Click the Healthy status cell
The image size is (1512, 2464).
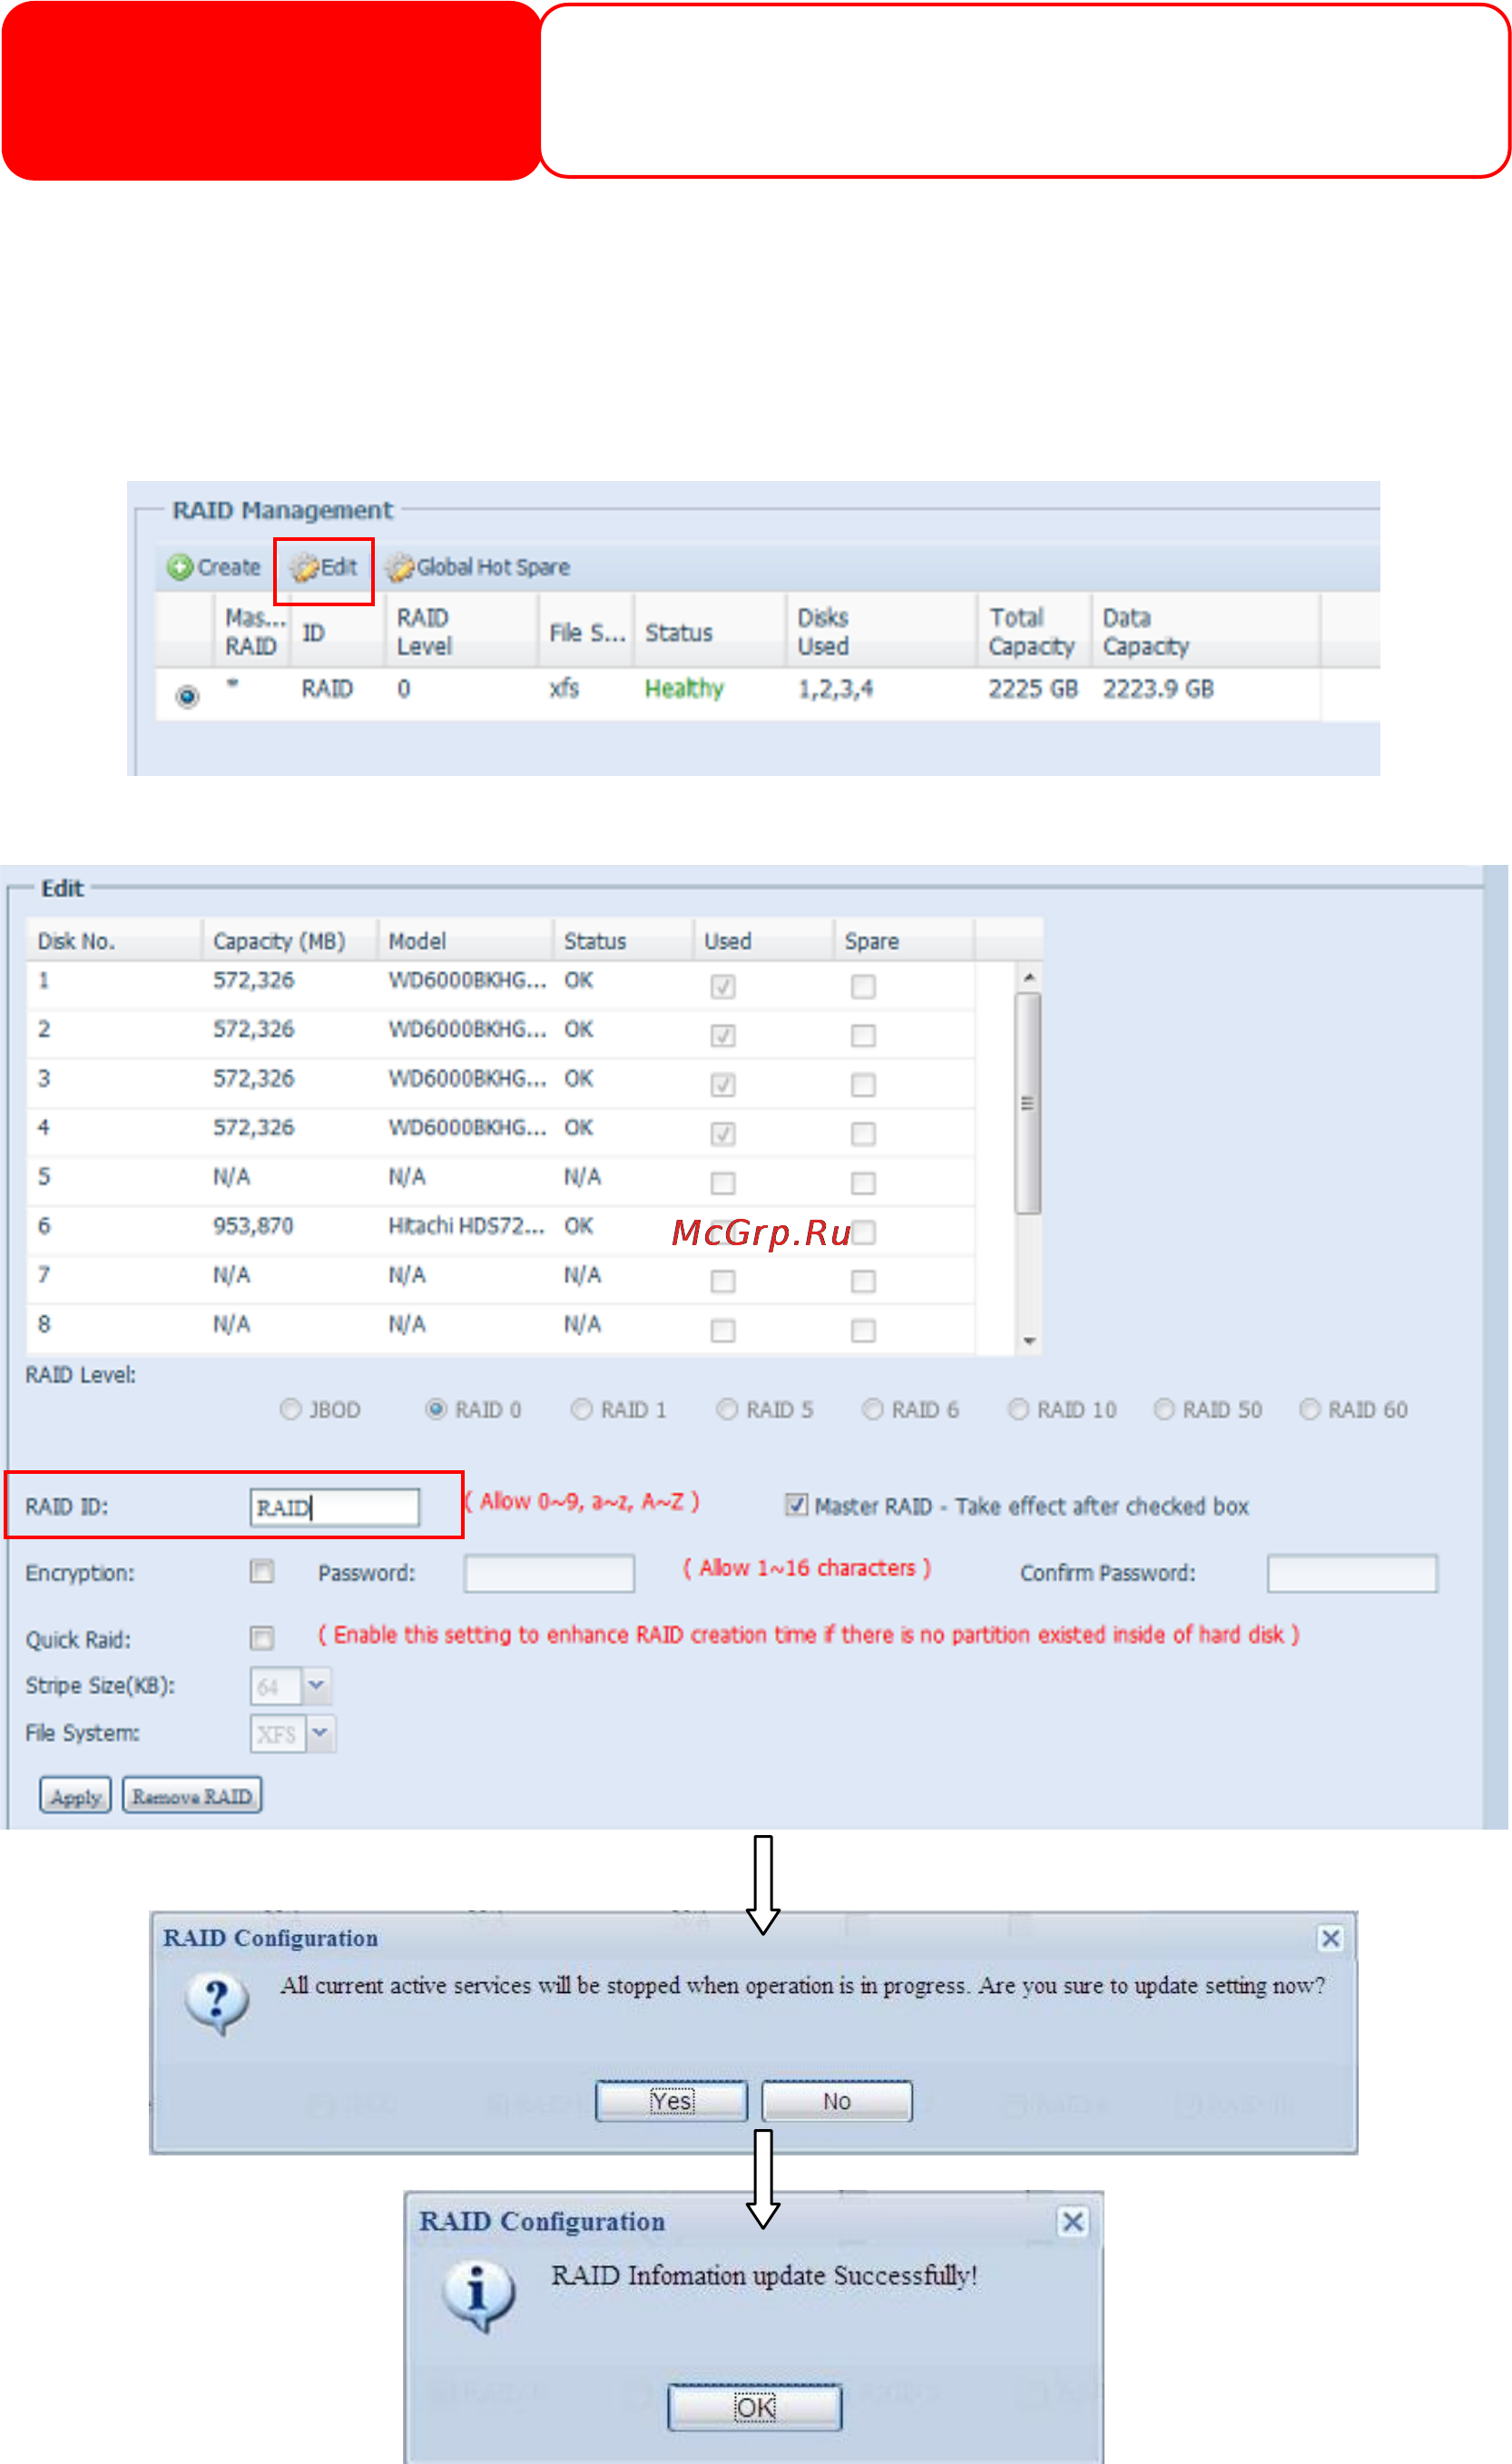(684, 688)
